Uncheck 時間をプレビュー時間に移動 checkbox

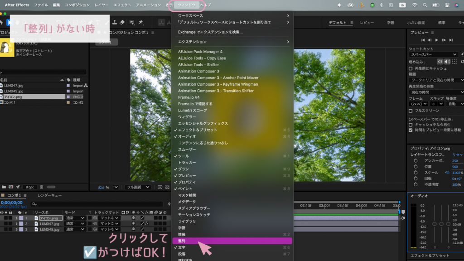coord(411,130)
